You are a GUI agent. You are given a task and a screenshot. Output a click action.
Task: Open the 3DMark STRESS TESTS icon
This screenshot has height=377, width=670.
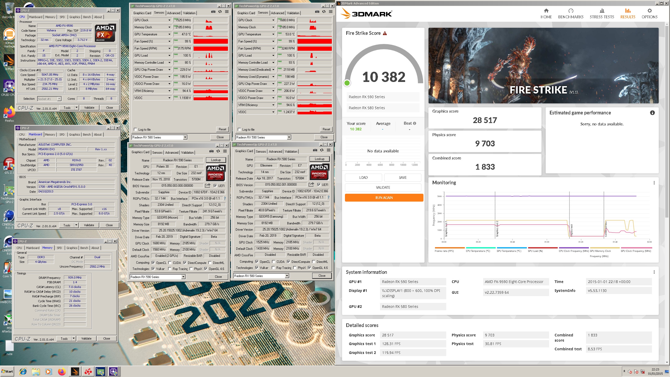(602, 11)
